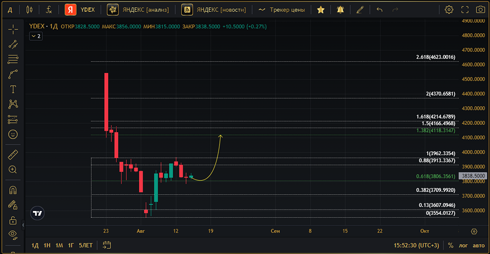Viewport: 490px width, 254px height.
Task: Open the ЯНДЕКС [новости] link
Action: click(x=214, y=10)
